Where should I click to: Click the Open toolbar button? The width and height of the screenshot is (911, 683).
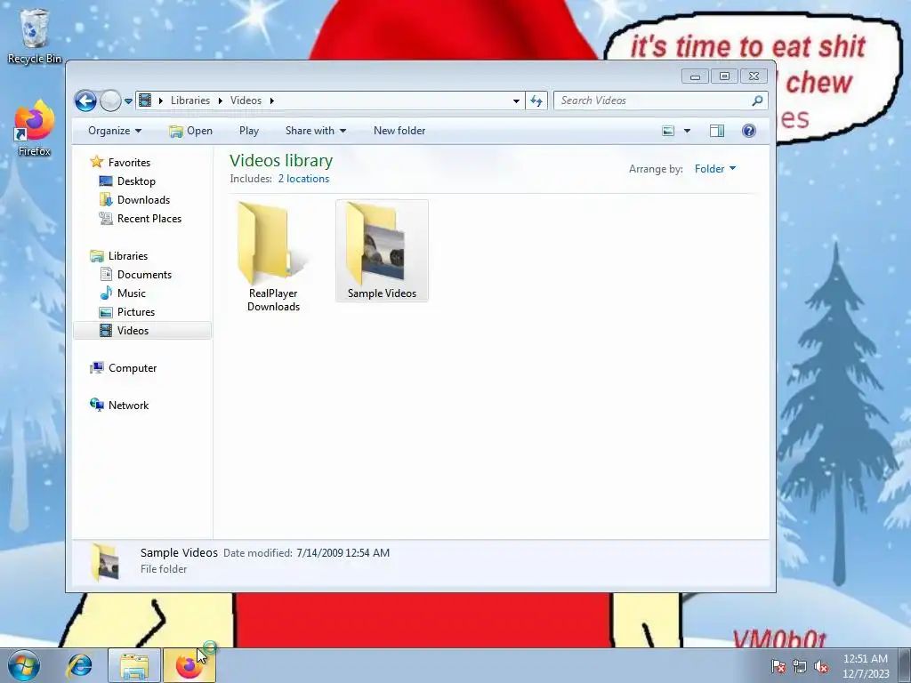(x=190, y=131)
